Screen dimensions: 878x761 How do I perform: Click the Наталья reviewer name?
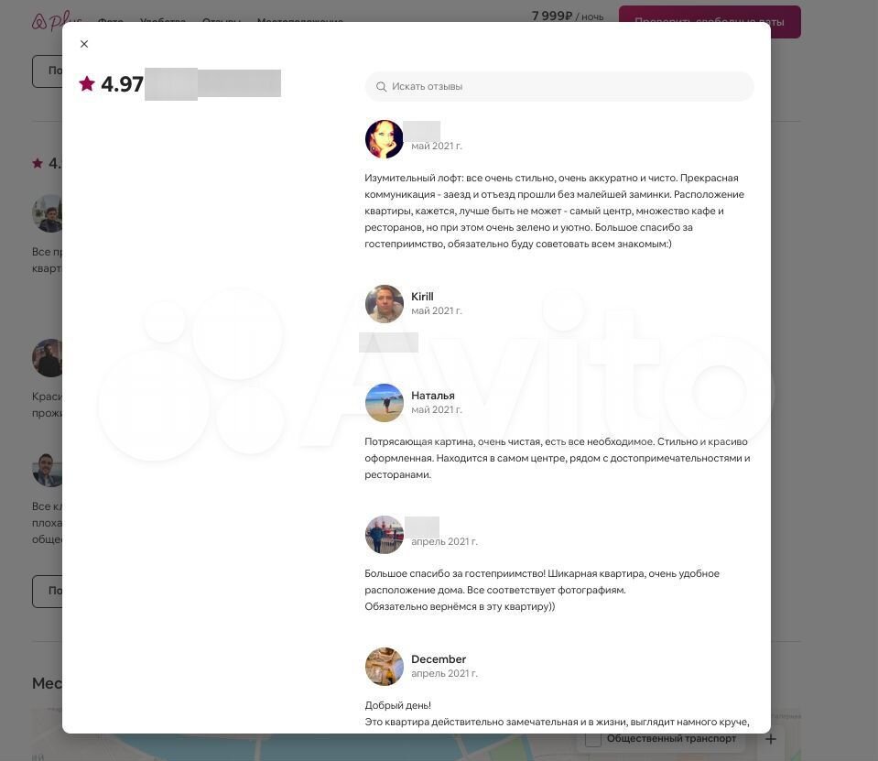[433, 396]
